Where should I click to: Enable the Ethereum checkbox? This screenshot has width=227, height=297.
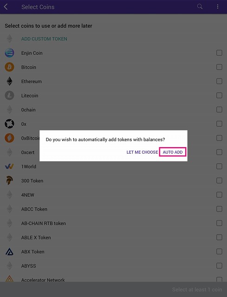219,81
